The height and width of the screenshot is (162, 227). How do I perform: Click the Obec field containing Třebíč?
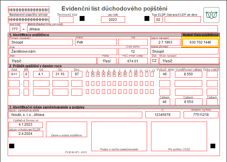point(53,61)
